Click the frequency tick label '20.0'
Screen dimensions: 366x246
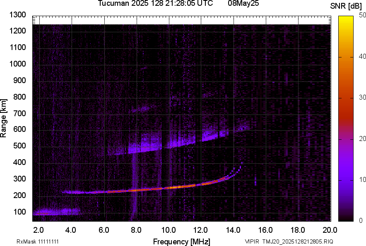point(330,230)
